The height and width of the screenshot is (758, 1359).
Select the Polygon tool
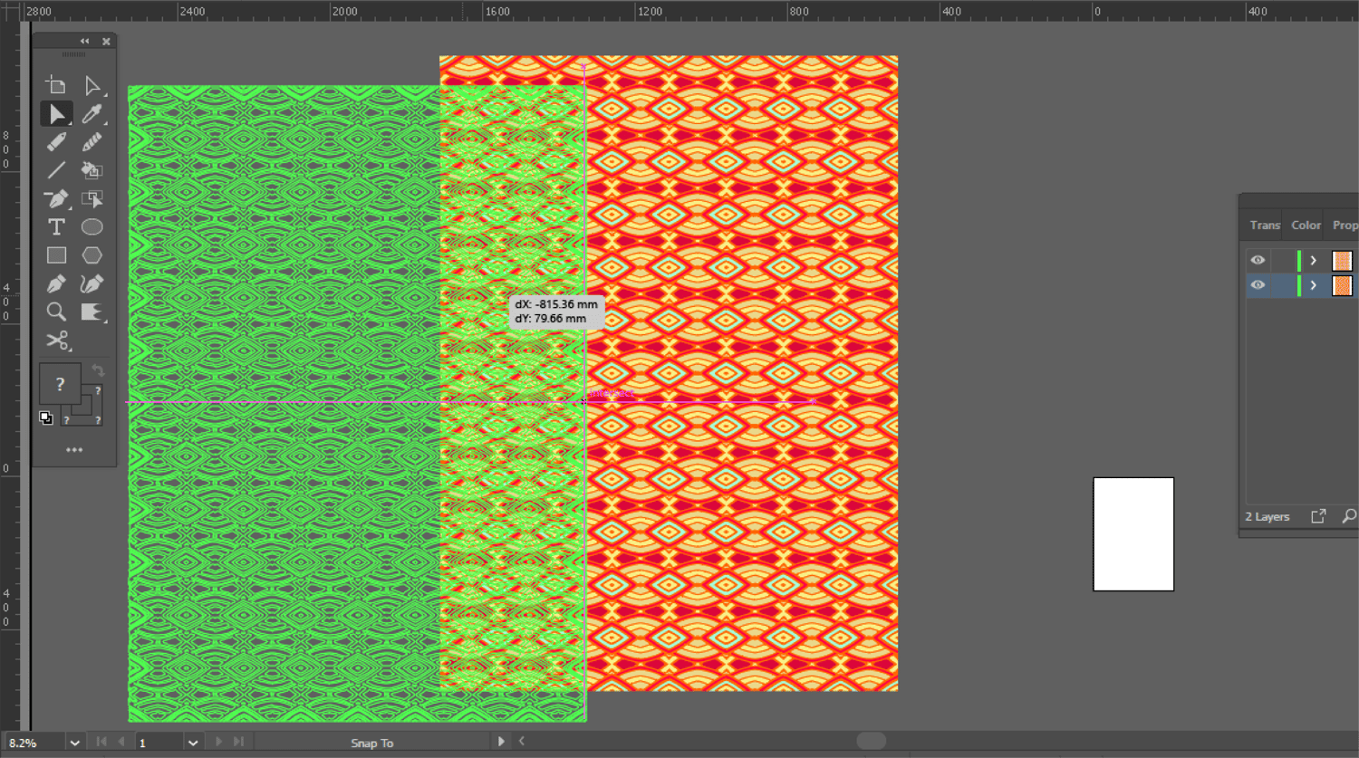click(x=92, y=255)
